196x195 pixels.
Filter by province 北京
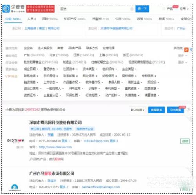59,55
